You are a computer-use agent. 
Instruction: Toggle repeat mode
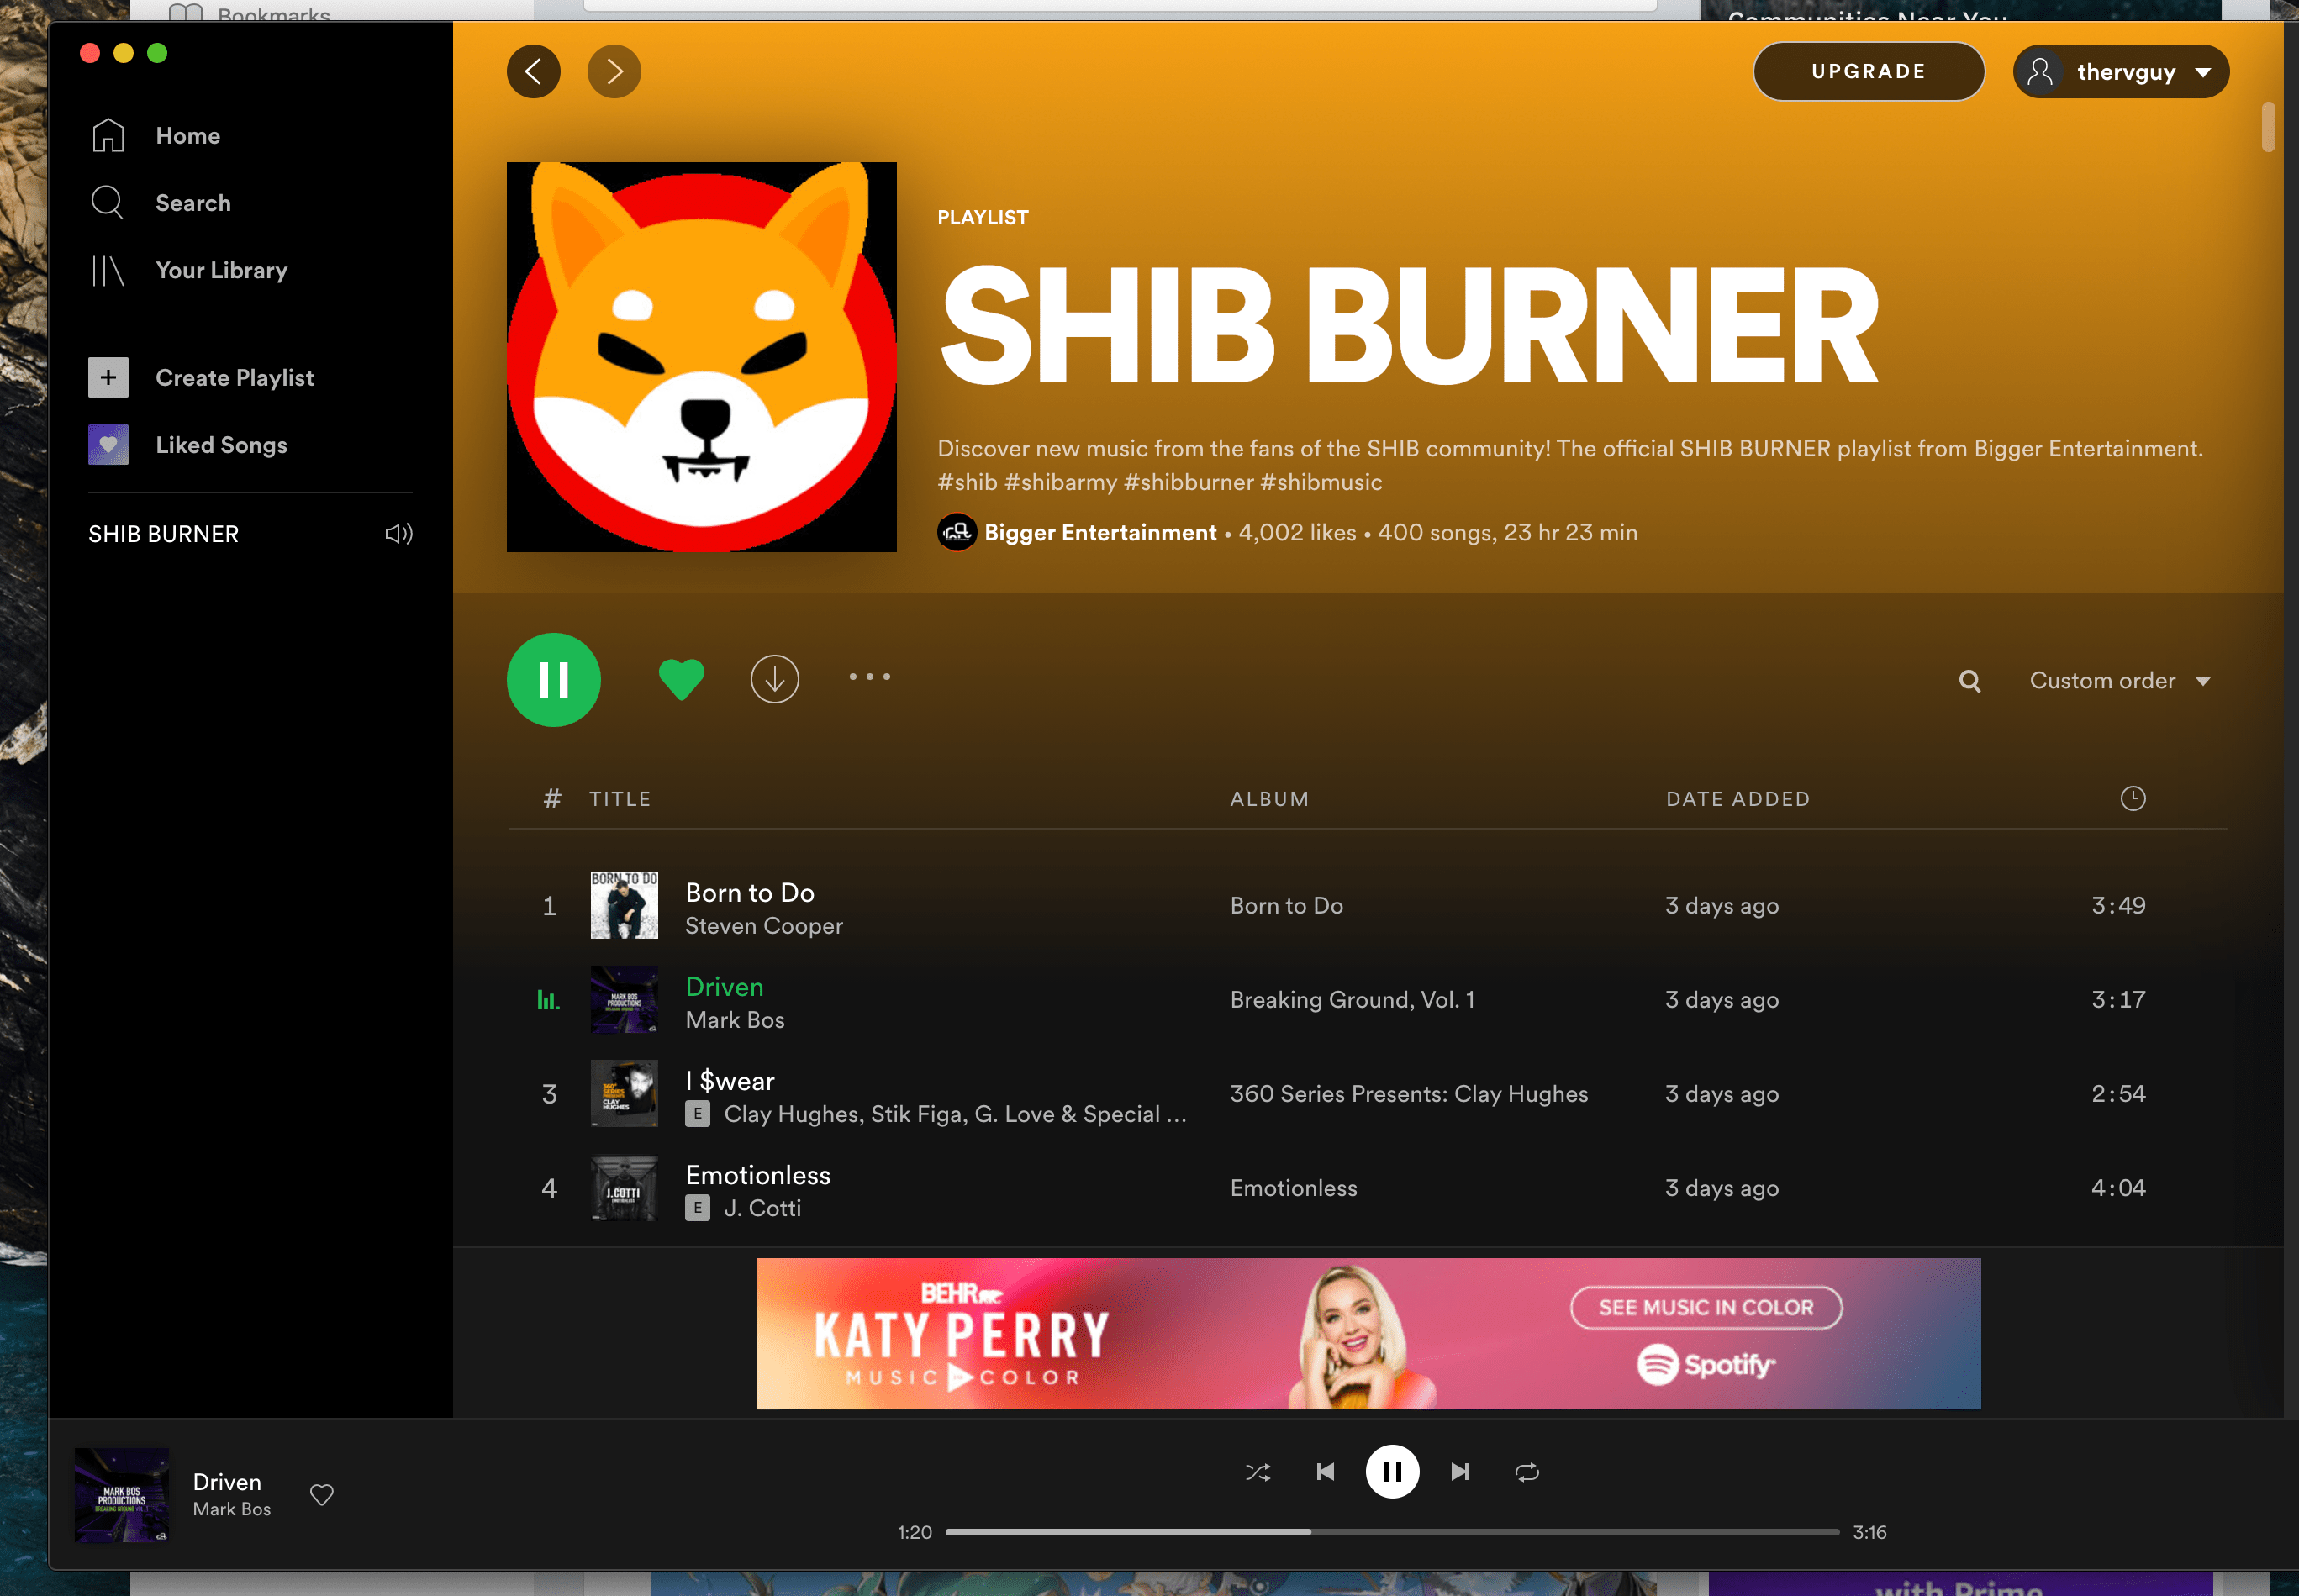point(1526,1471)
